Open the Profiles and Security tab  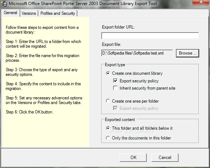coord(58,13)
